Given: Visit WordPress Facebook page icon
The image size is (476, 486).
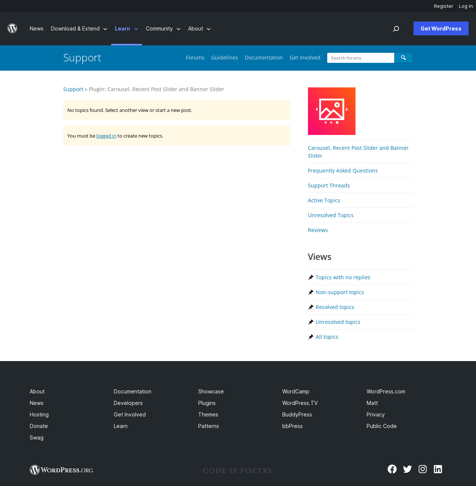Looking at the screenshot, I should point(392,469).
